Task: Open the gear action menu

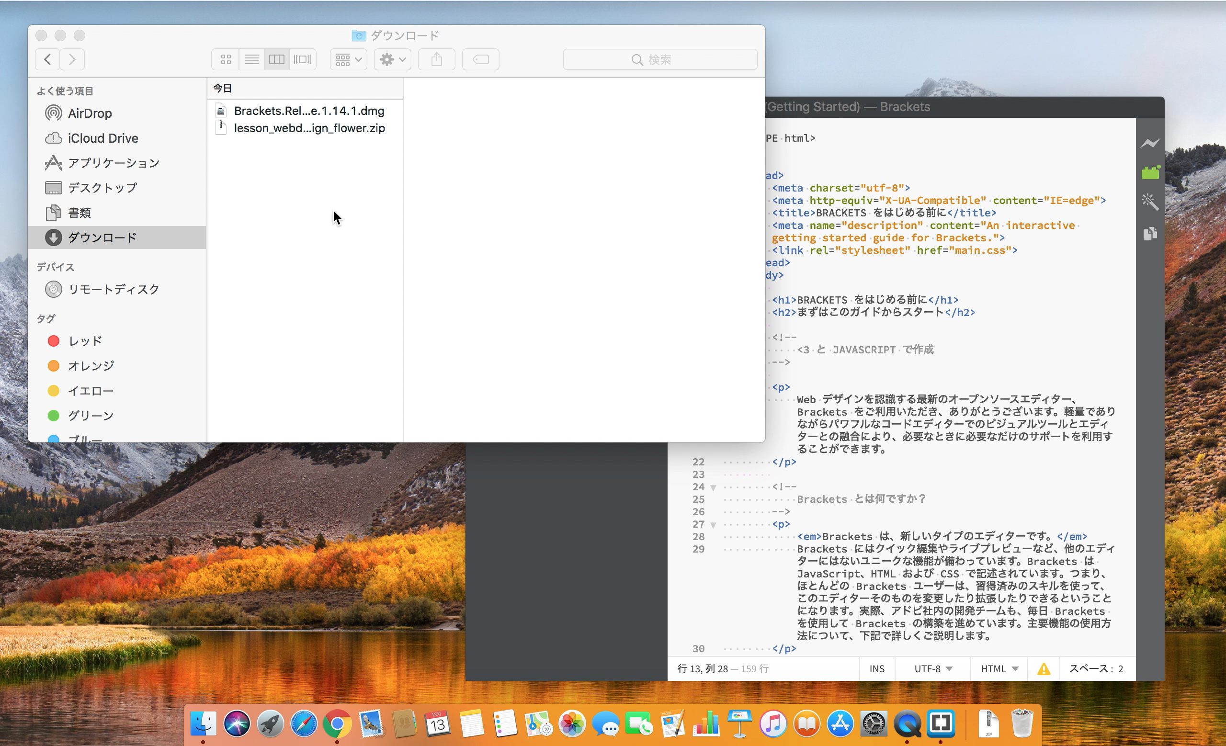Action: click(x=393, y=59)
